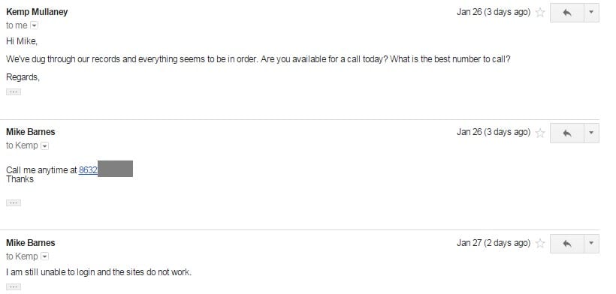Reply to Kemp Mullaney's email
Viewport: 616px width, 294px height.
[567, 13]
